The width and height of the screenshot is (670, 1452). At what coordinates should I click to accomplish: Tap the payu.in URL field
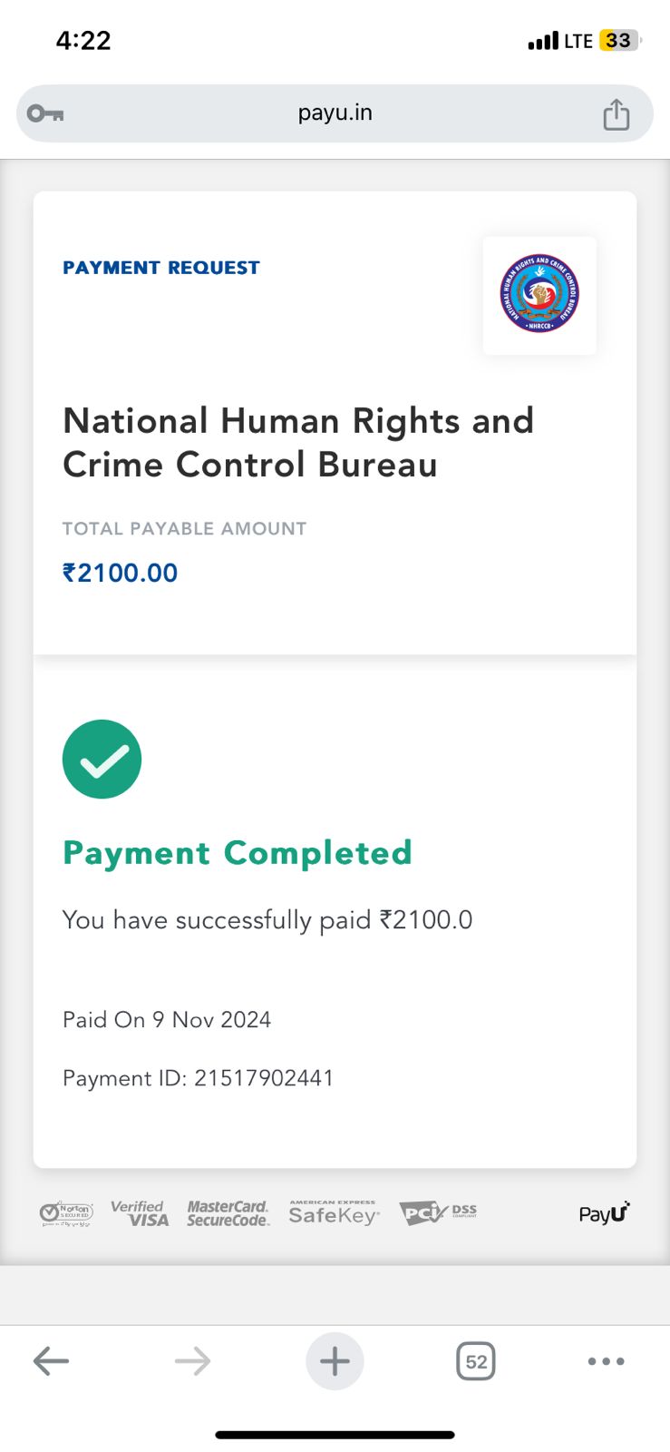coord(335,113)
